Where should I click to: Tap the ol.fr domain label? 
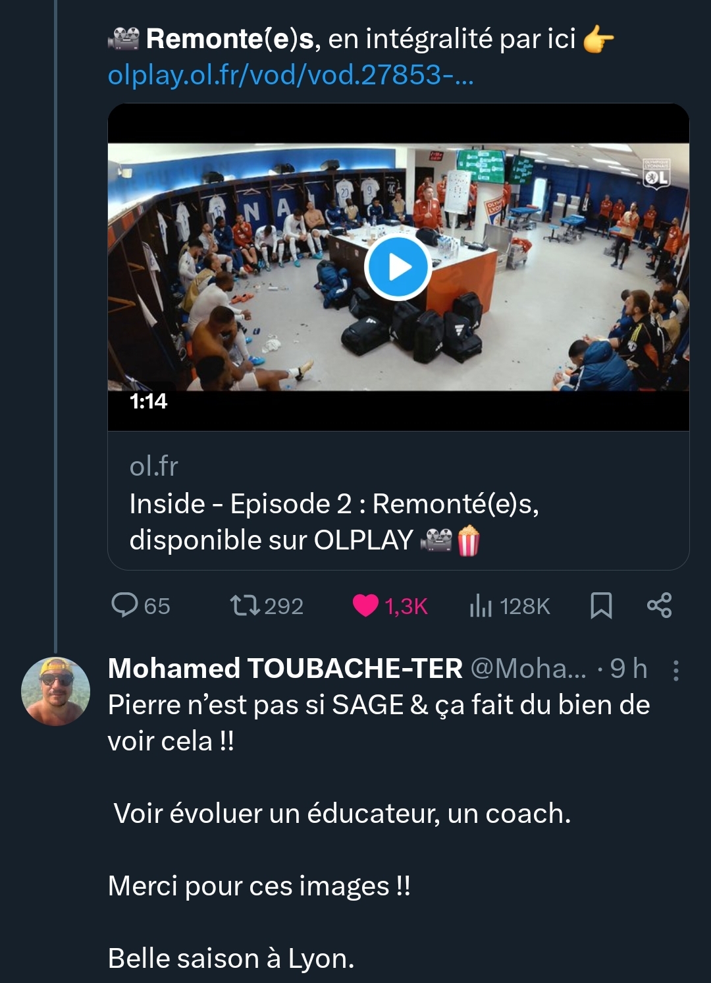[x=153, y=466]
